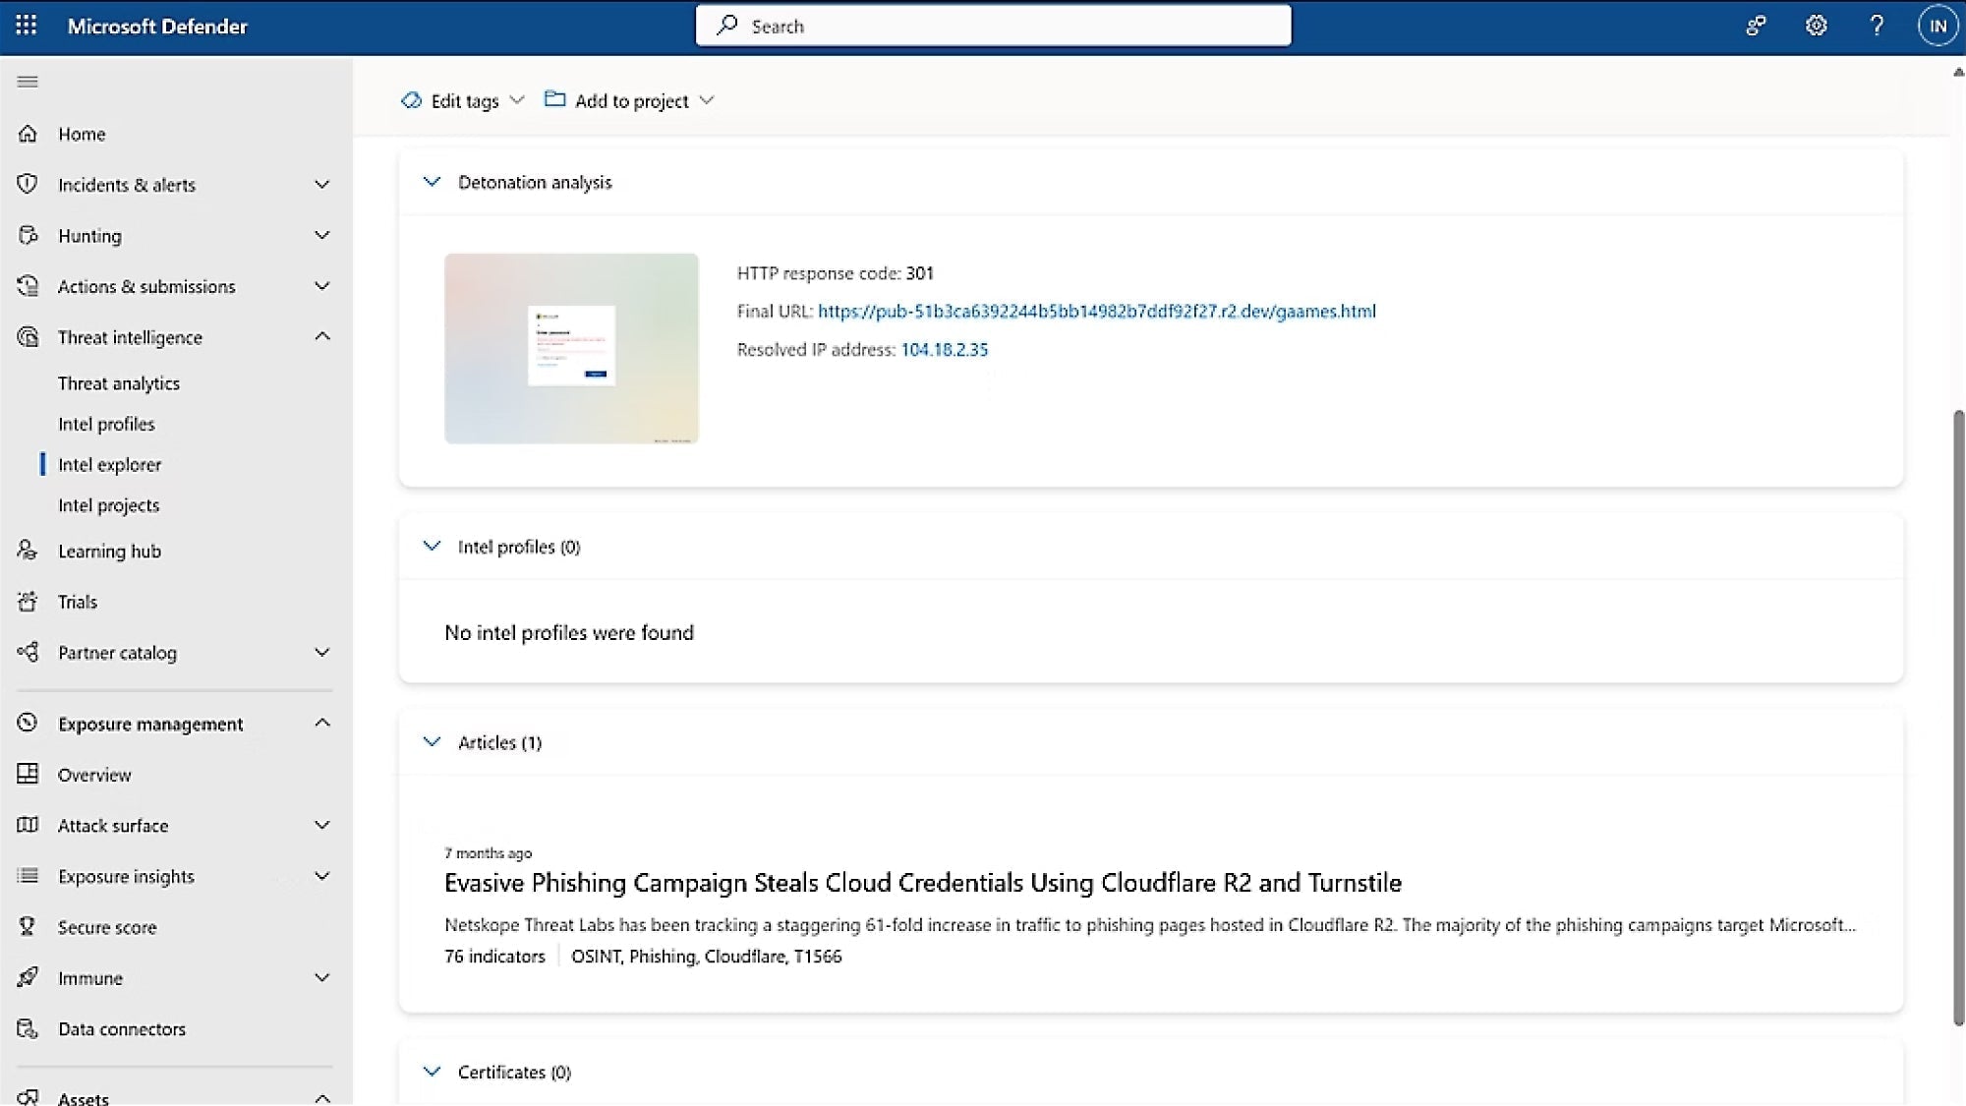The height and width of the screenshot is (1106, 1966).
Task: Open the Settings gear icon
Action: coord(1816,26)
